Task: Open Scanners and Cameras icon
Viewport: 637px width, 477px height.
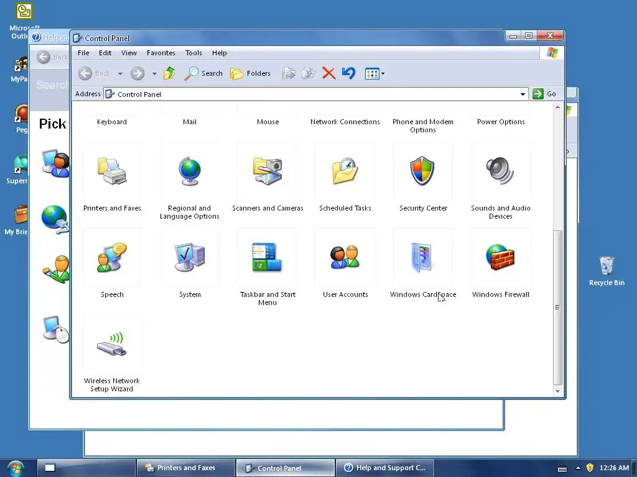Action: [x=267, y=171]
